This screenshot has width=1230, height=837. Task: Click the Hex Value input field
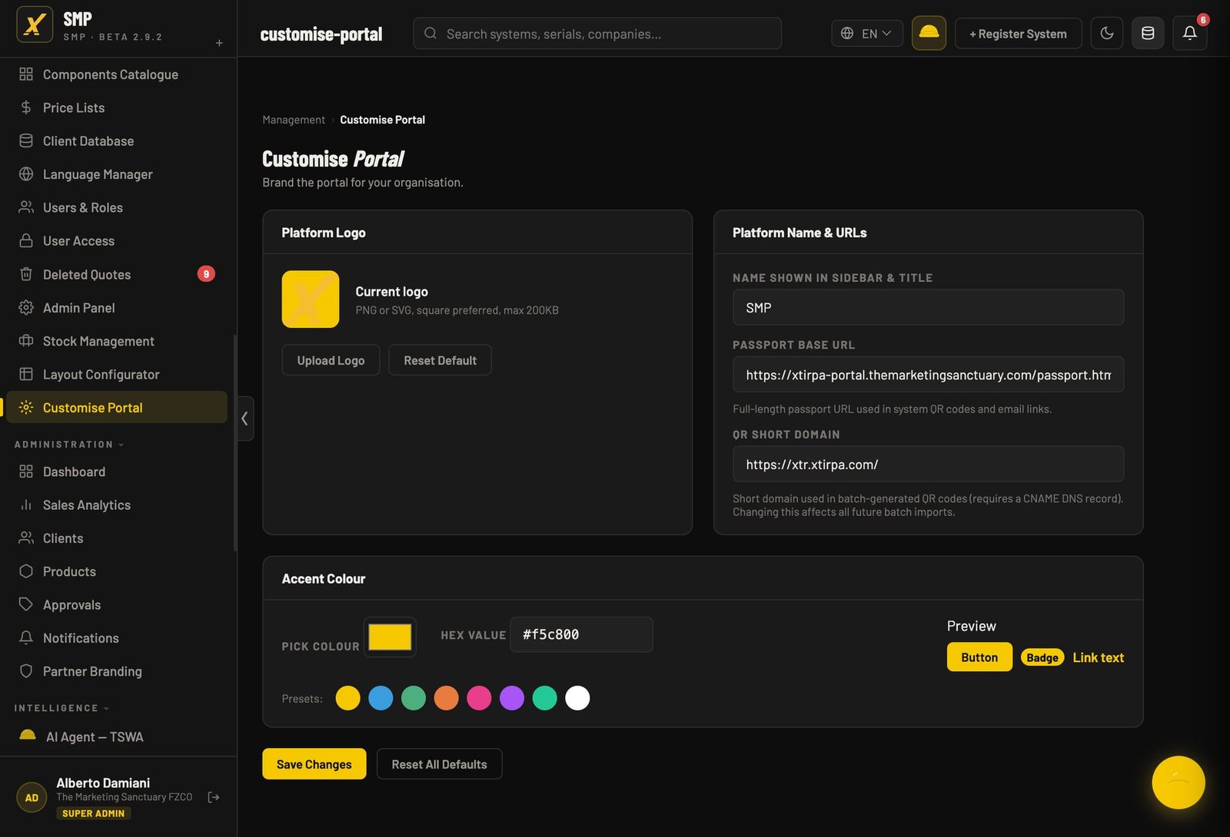581,634
